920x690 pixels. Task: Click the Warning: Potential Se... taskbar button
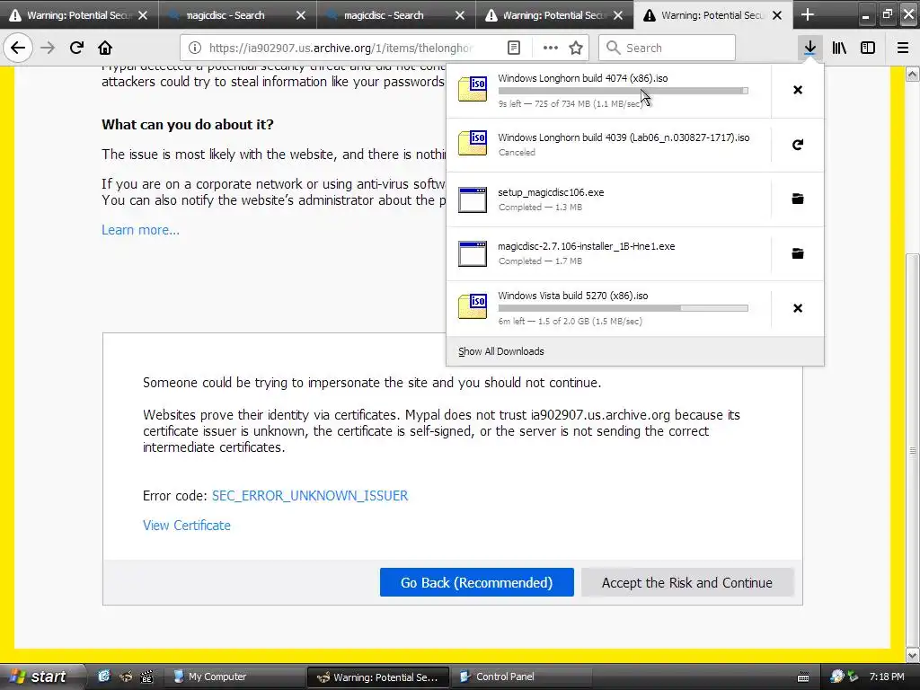click(378, 677)
